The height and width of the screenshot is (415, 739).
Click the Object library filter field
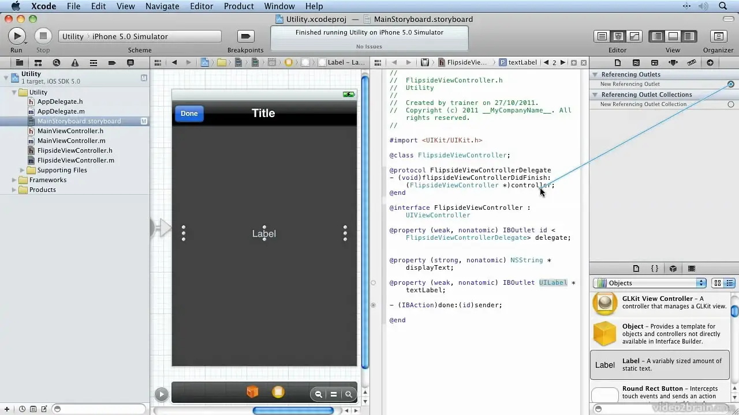tap(663, 409)
